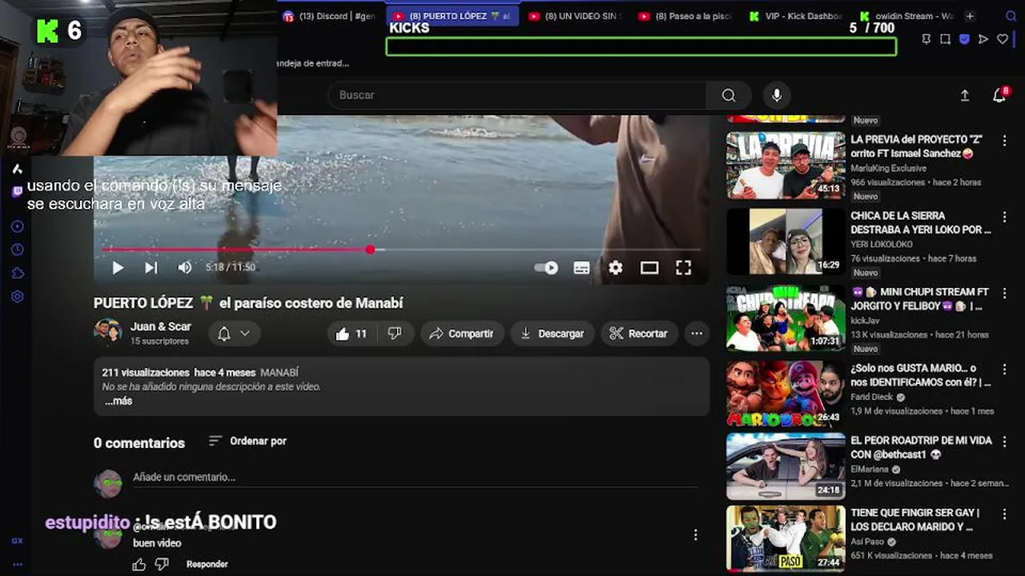The image size is (1025, 576).
Task: Open YouTube notifications bell
Action: [999, 95]
